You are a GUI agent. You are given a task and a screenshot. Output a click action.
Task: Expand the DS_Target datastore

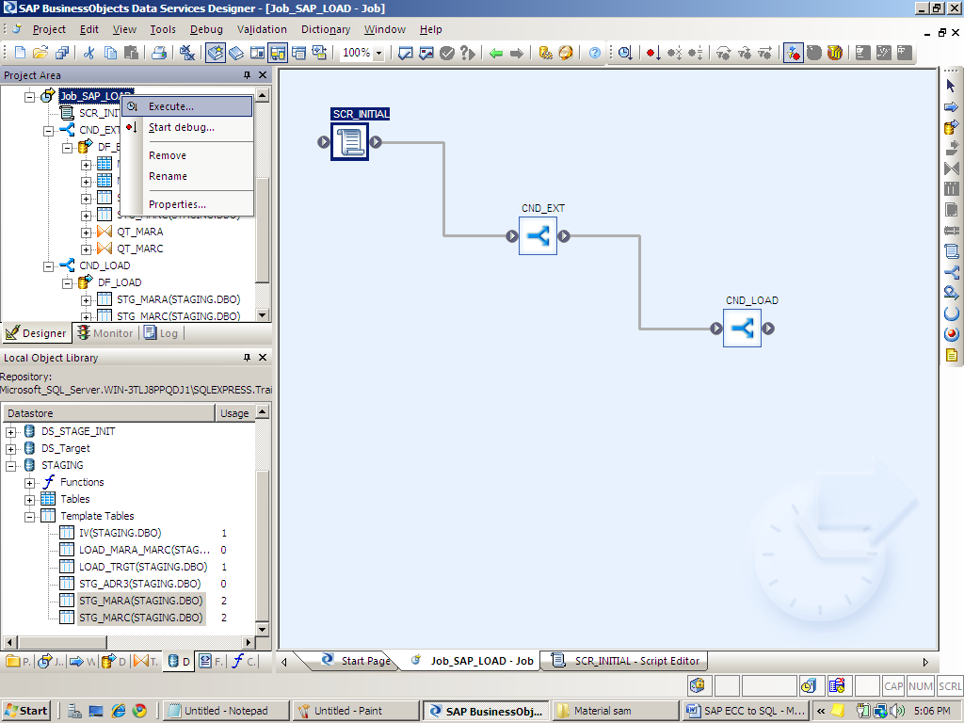click(x=10, y=449)
